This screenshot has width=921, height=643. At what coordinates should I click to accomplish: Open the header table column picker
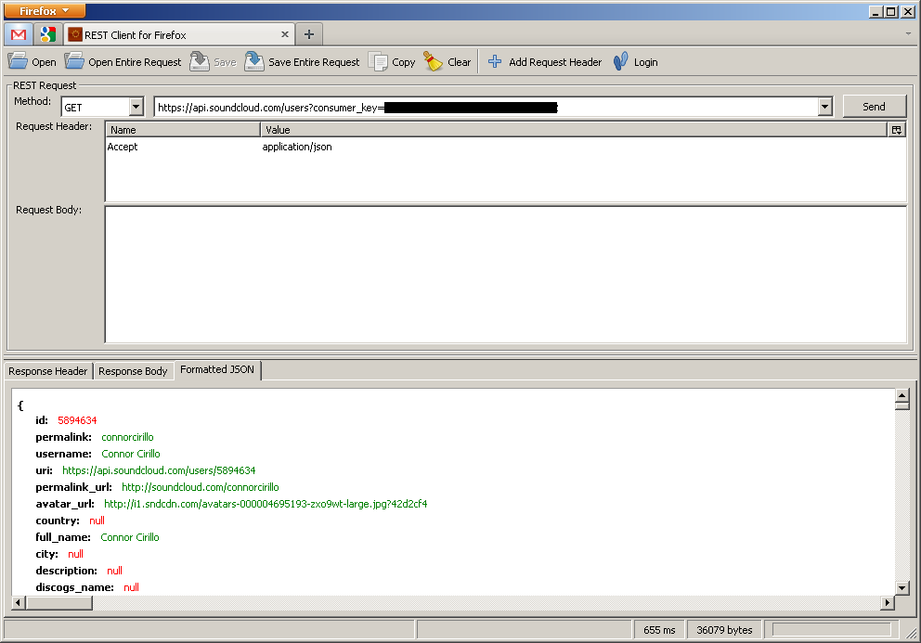coord(897,130)
